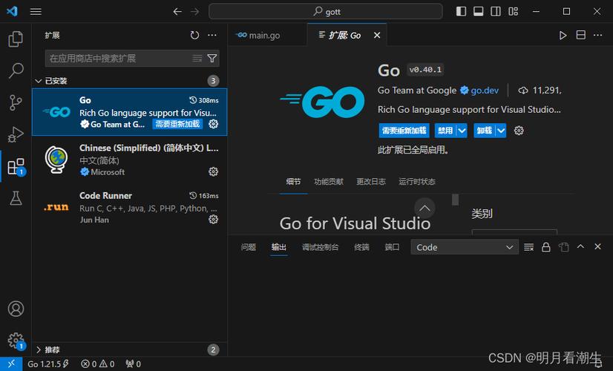
Task: Click Go 1.21.5 version in status bar
Action: [48, 364]
